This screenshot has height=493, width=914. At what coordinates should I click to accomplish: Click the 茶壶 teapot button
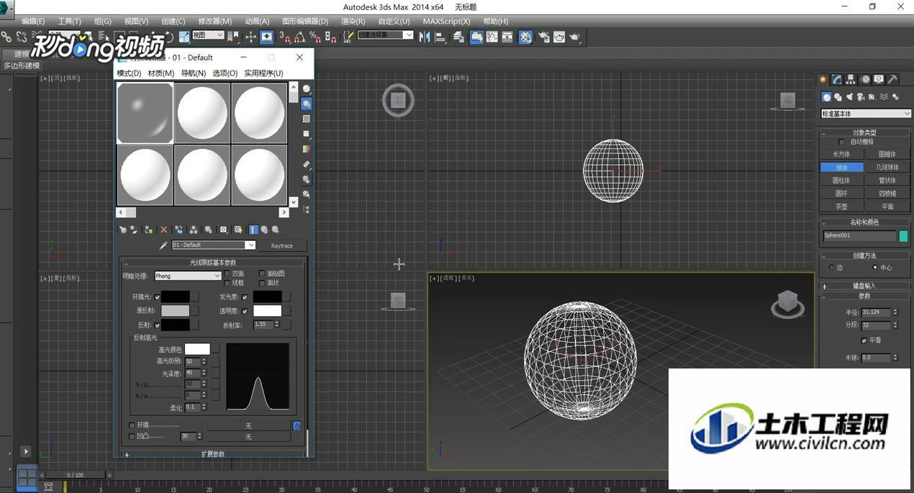coord(841,206)
